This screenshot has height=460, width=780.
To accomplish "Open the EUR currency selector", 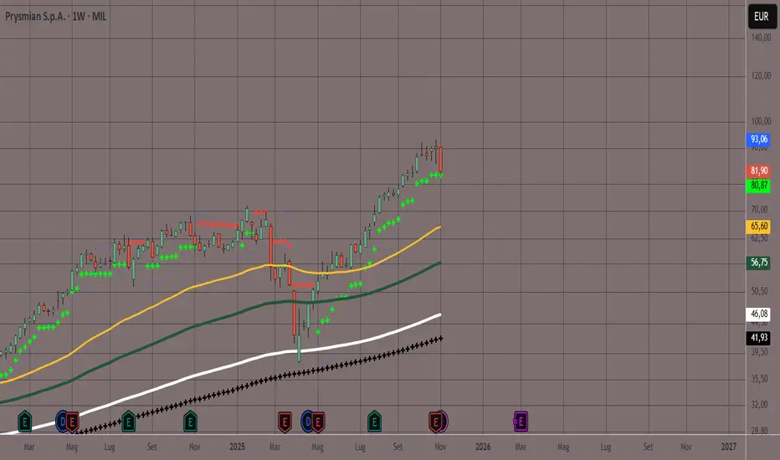I will (x=762, y=17).
